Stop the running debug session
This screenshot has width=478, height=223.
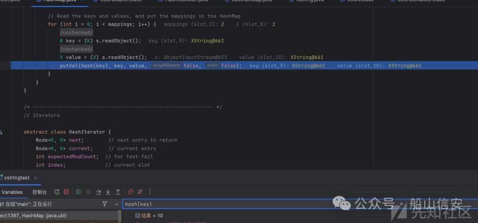point(66,192)
